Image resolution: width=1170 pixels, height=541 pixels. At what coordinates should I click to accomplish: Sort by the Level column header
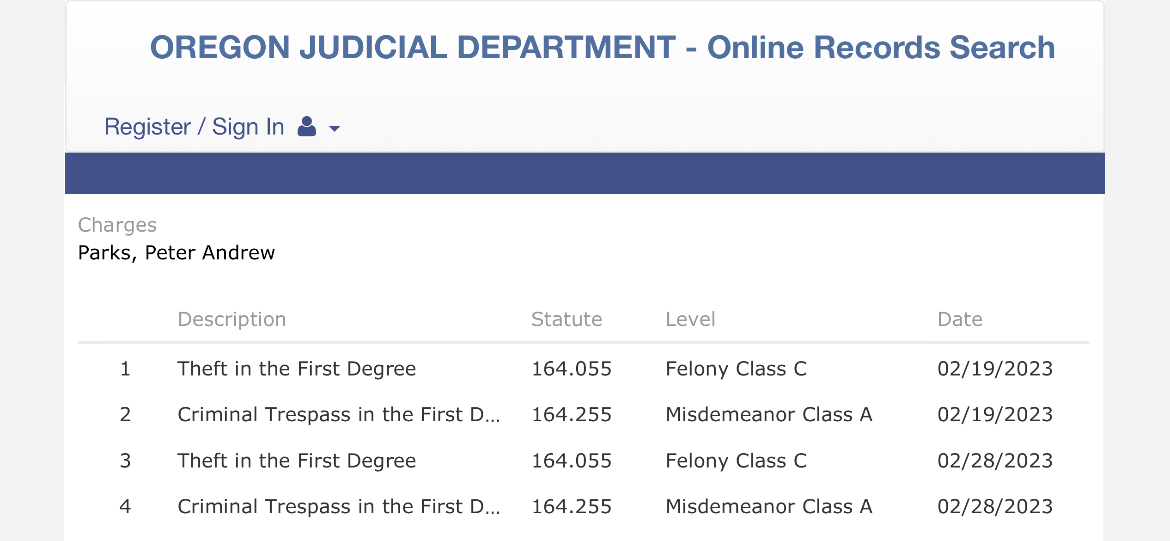(690, 319)
